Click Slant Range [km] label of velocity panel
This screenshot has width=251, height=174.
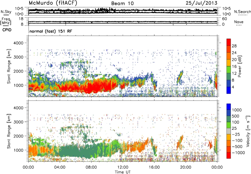coord(9,131)
